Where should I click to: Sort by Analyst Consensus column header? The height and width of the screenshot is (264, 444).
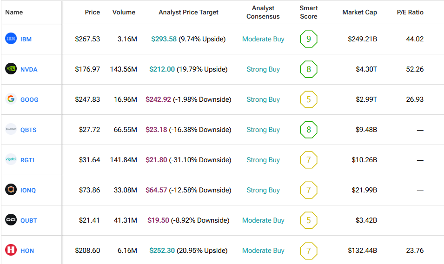[x=263, y=12]
